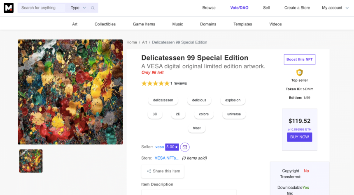Select the Collectibles category tab
The image size is (354, 195).
[x=105, y=24]
